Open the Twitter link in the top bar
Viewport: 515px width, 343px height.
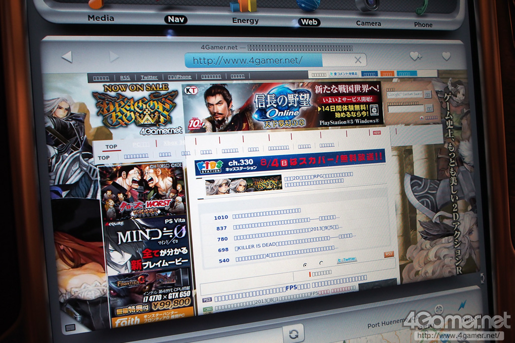(x=149, y=77)
